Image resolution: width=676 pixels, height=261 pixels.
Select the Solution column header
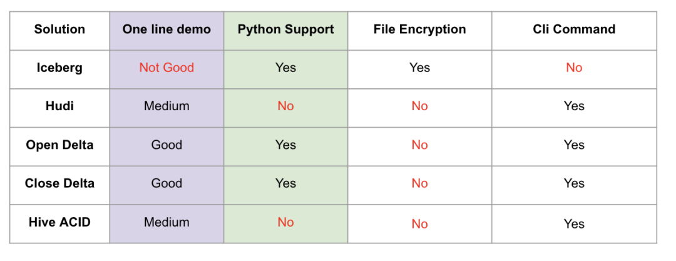59,29
